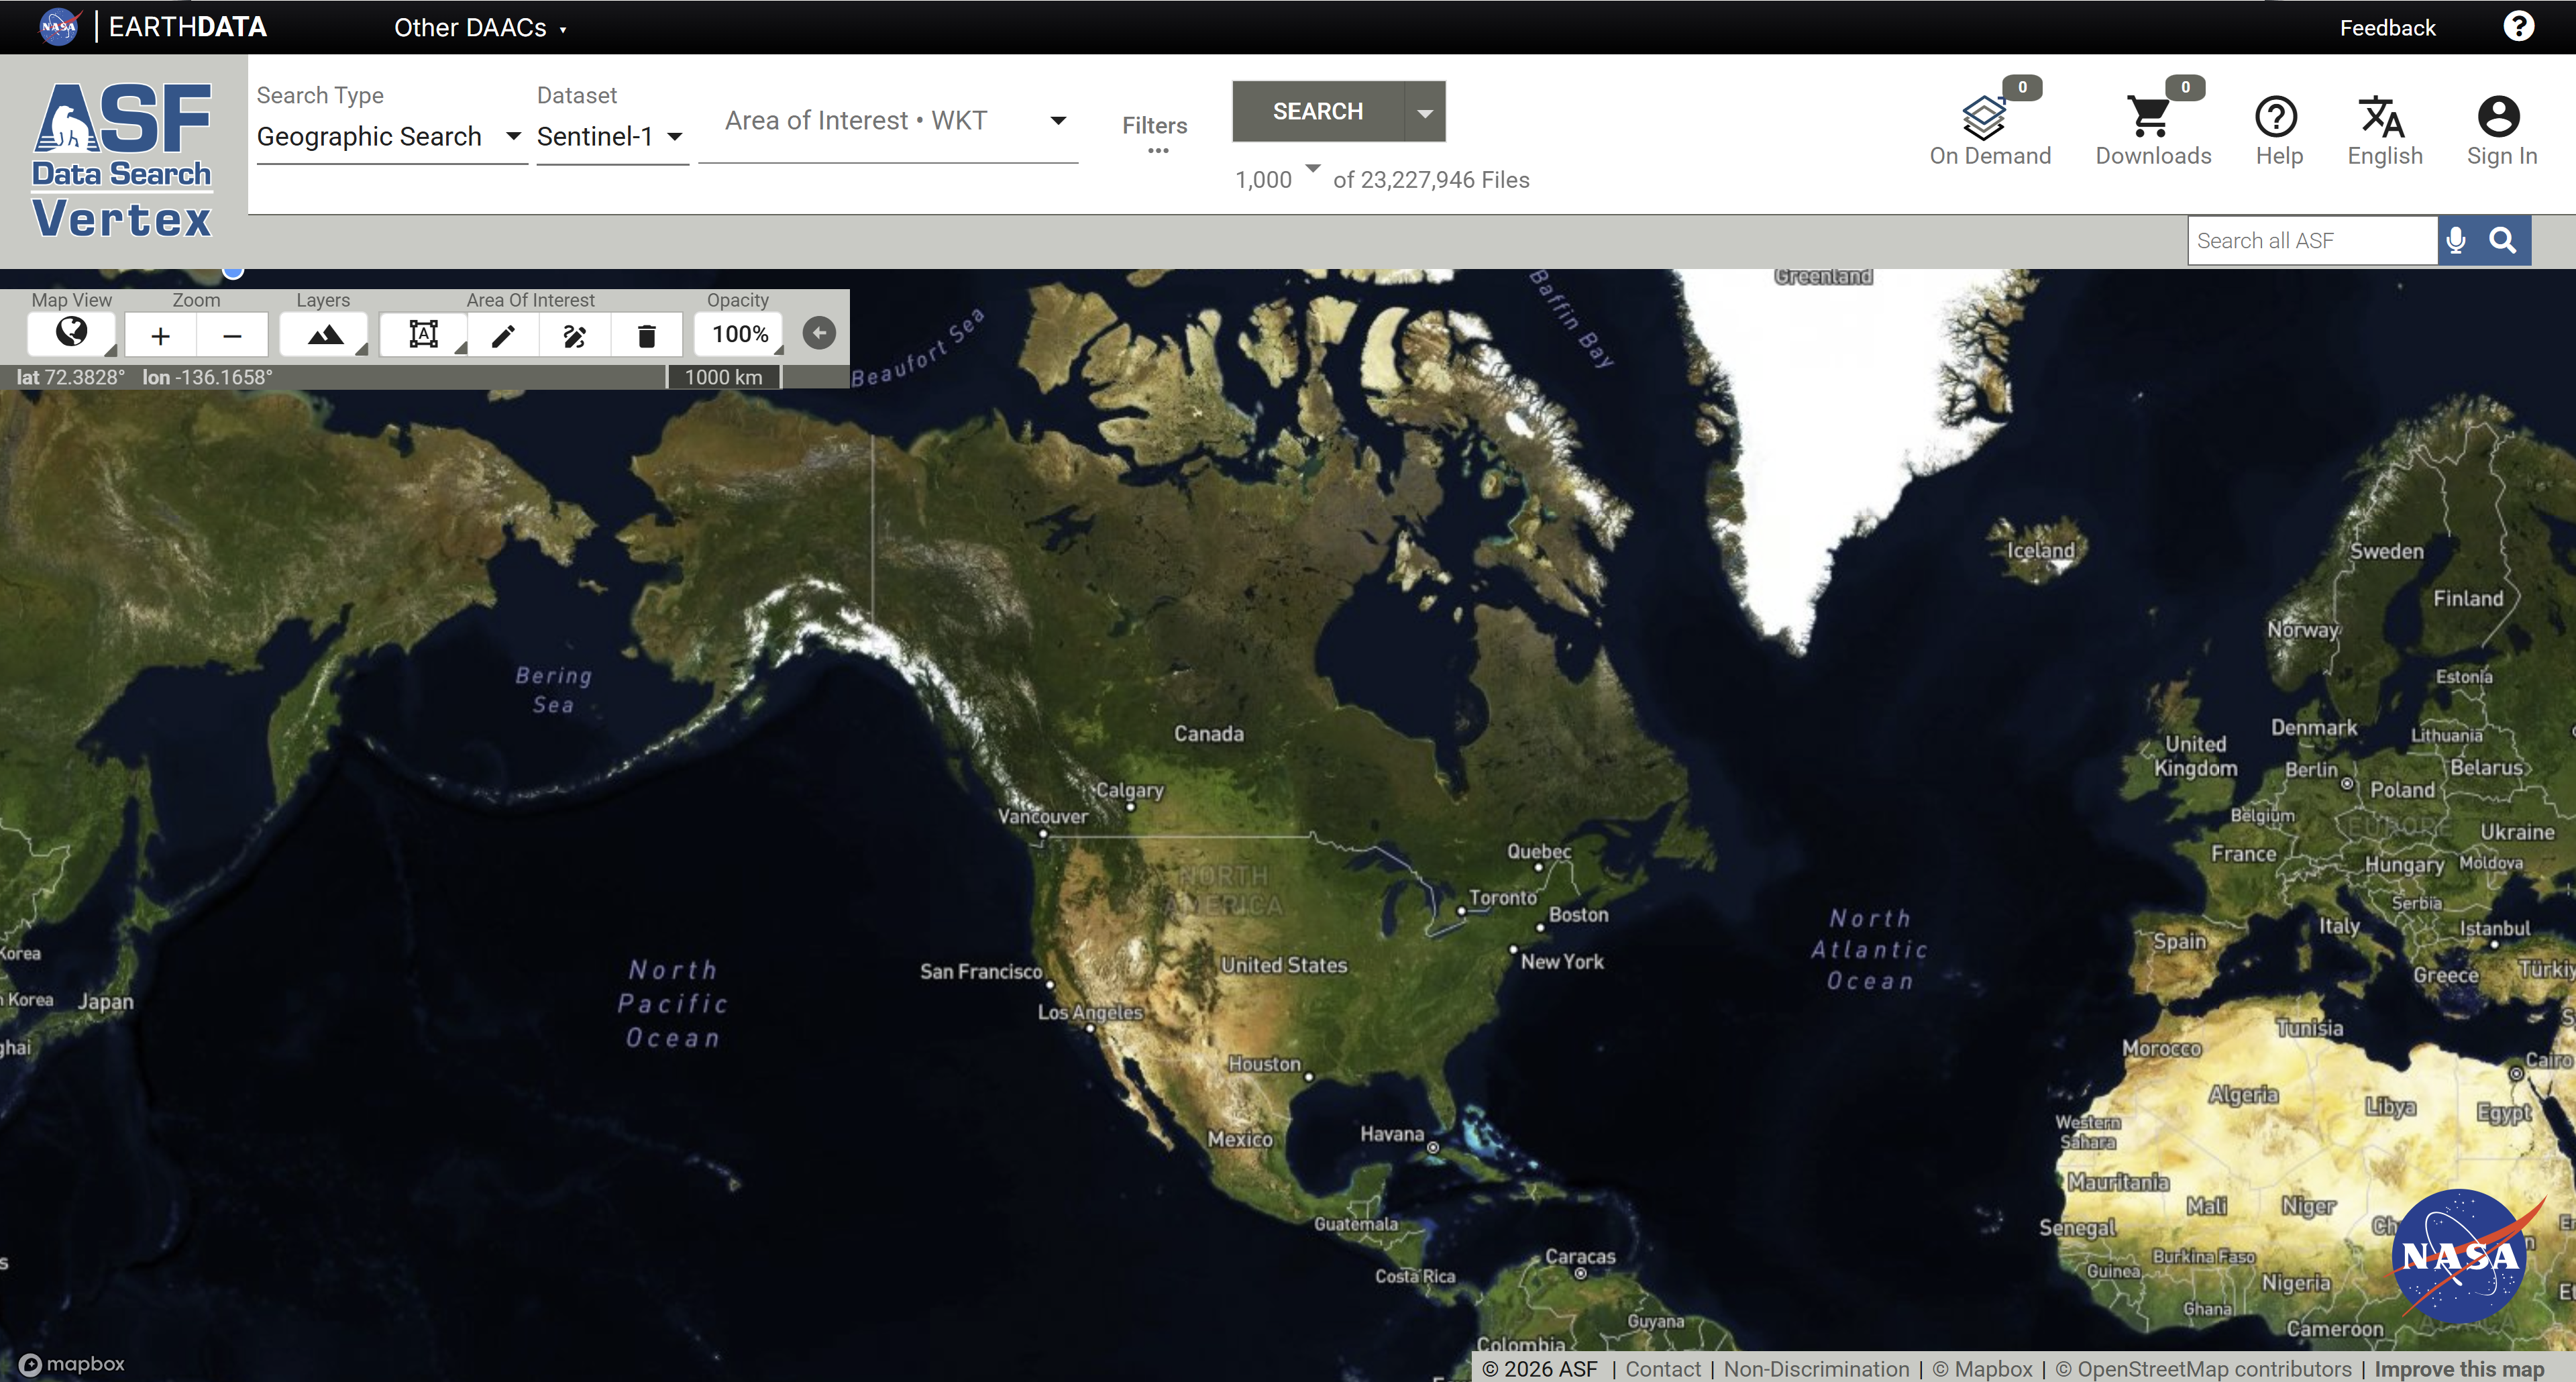
Task: Open the Map View globe selector
Action: pos(71,333)
